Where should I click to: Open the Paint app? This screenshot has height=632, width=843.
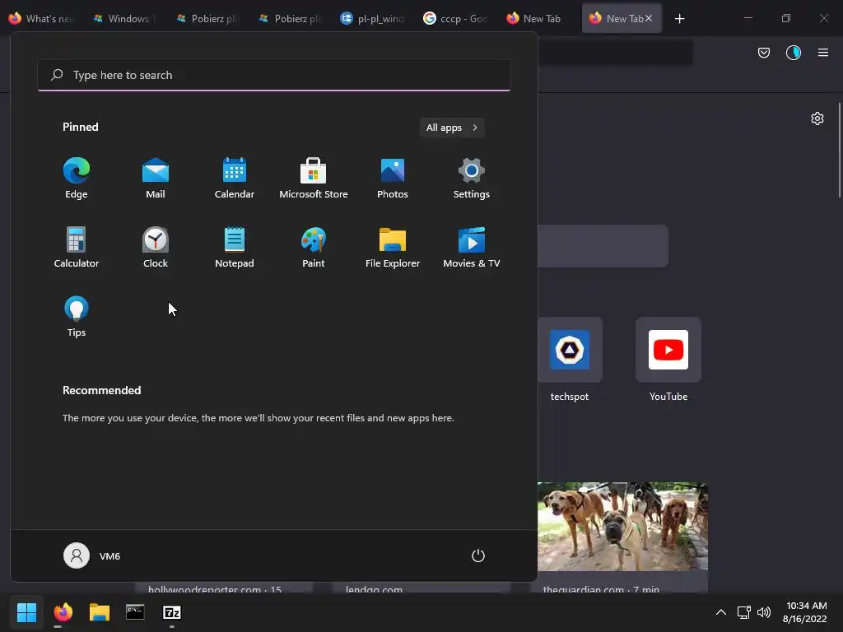coord(314,247)
